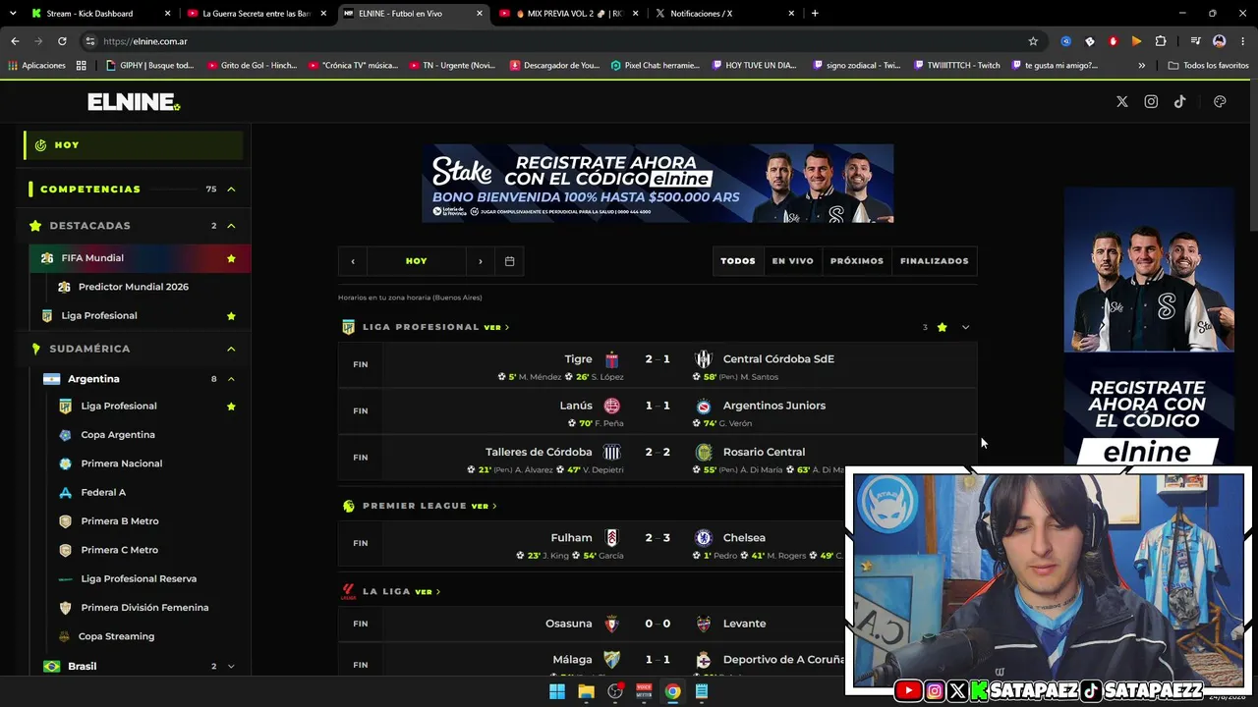Toggle favorite star for sidebar Liga Profesional under Destacadas
Screen dimensions: 1258x707
[x=231, y=316]
